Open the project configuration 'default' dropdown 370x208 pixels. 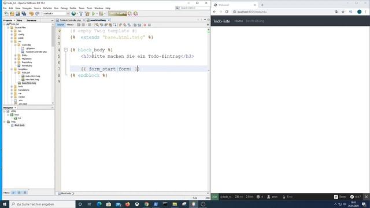(56, 14)
